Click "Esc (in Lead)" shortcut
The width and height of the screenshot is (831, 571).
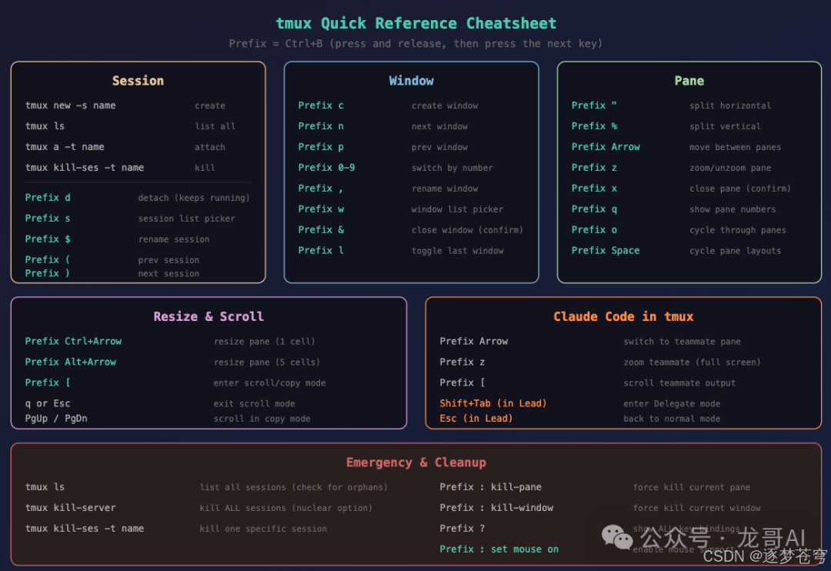pyautogui.click(x=476, y=419)
